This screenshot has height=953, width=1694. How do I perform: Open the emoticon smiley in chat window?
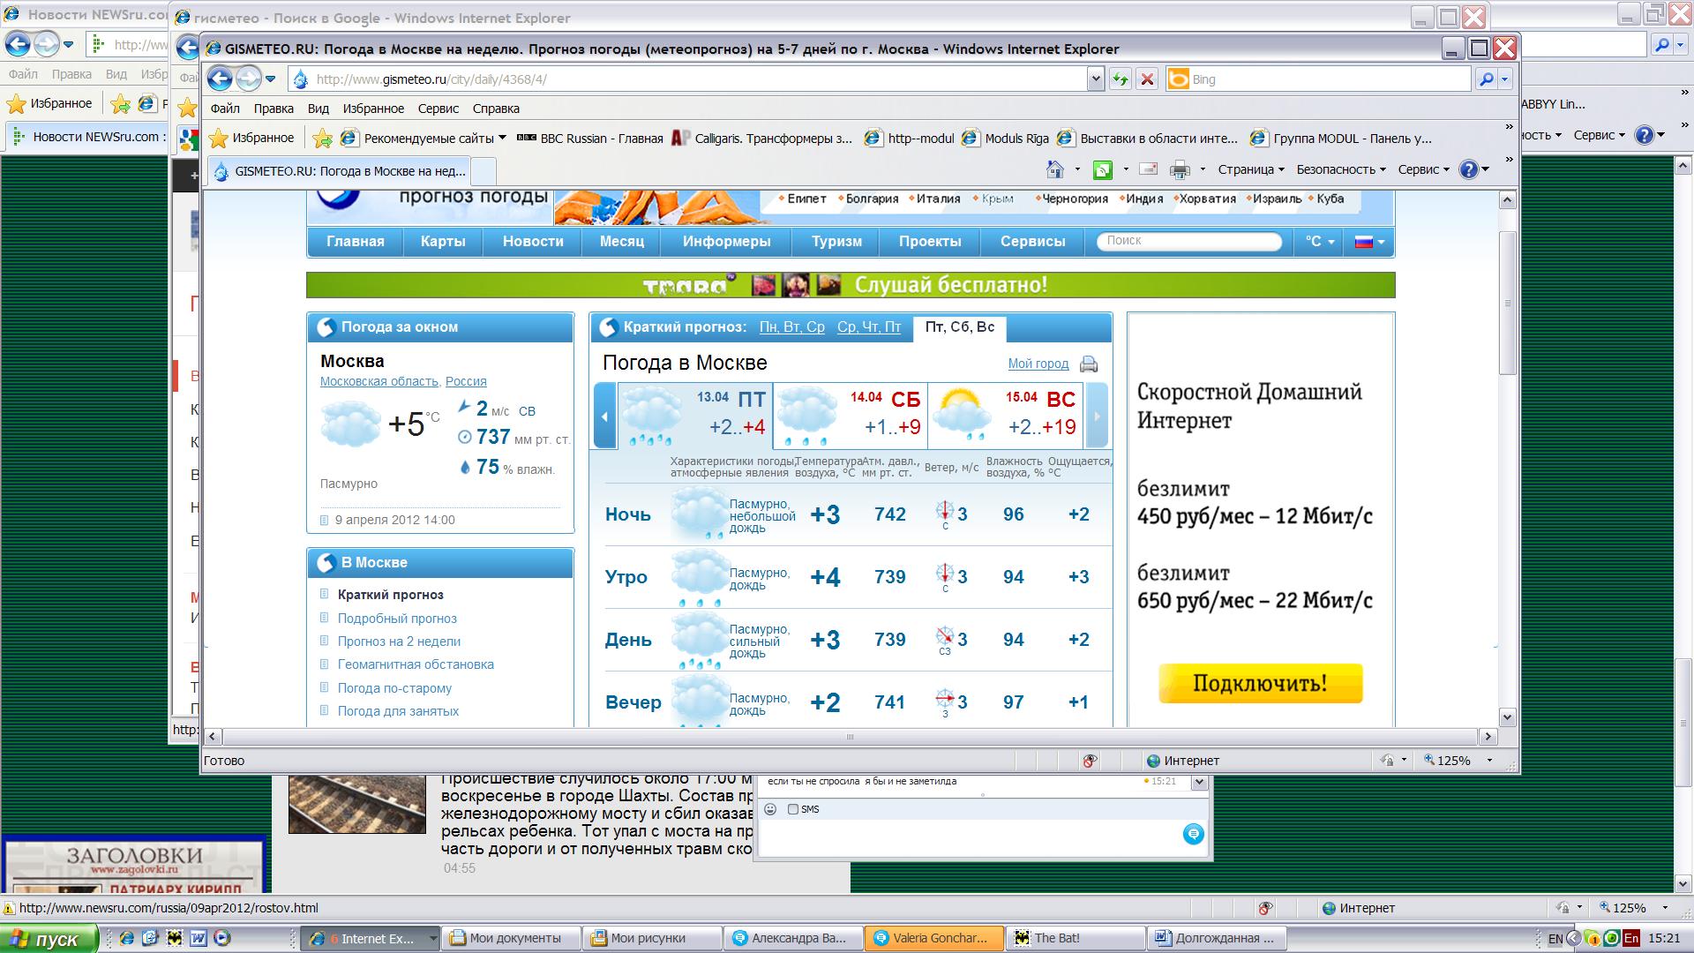[x=770, y=809]
